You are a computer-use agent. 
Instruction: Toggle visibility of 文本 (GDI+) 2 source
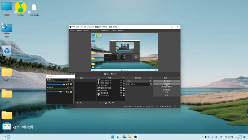(121, 83)
